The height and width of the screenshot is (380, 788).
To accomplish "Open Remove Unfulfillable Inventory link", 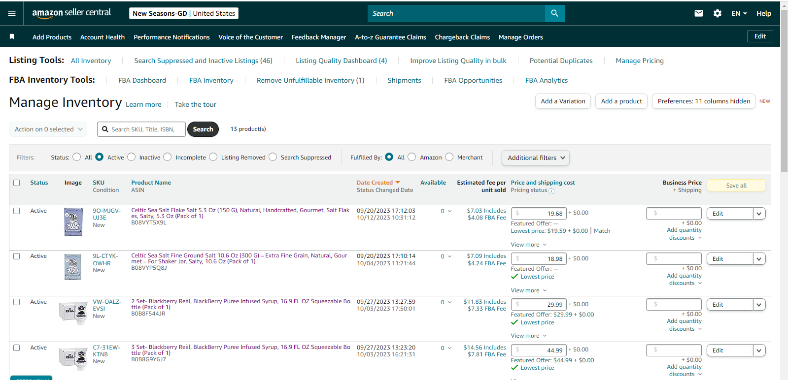I will (310, 80).
